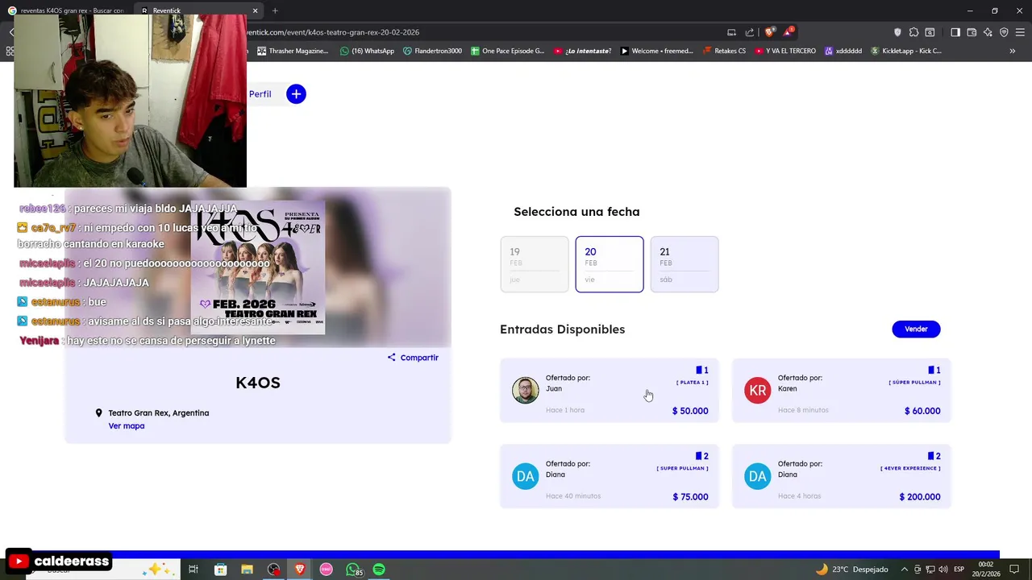Click the volume speaker tray icon
This screenshot has width=1032, height=580.
(x=943, y=570)
